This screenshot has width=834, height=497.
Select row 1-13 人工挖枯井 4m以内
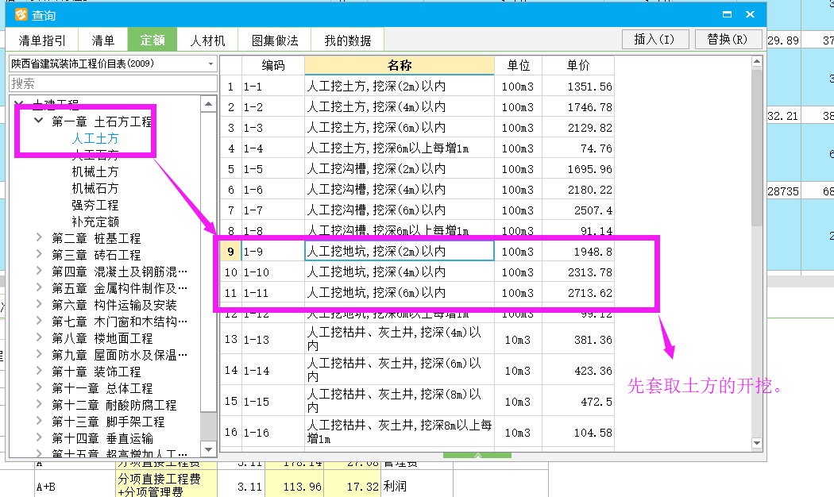click(417, 339)
